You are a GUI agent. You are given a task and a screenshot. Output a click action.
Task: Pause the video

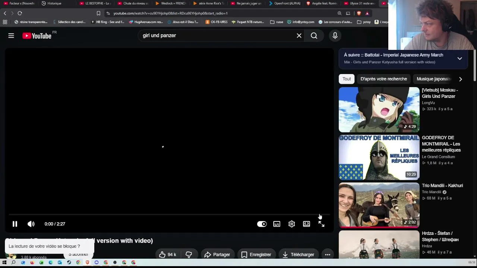15,224
